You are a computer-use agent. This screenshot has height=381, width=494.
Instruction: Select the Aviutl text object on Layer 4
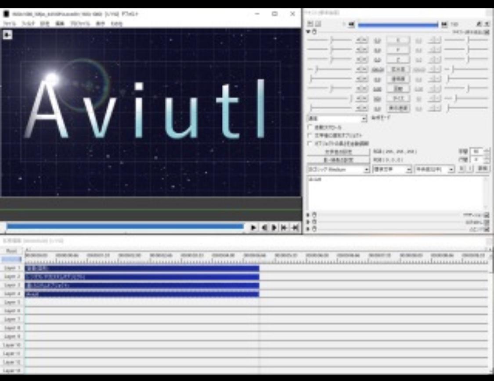click(142, 294)
